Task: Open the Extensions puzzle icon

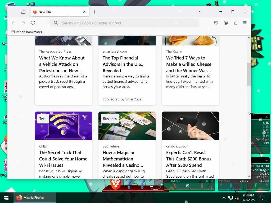Action: pyautogui.click(x=235, y=23)
